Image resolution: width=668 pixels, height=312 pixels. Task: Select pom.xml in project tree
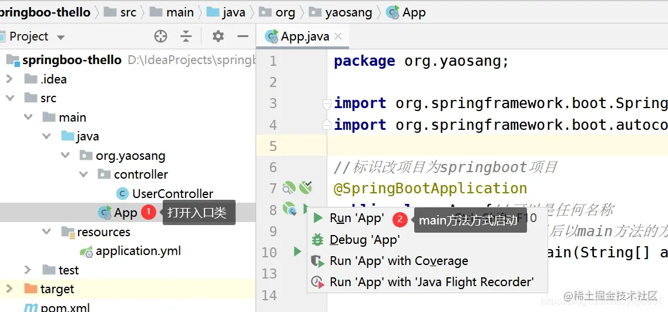(x=65, y=307)
